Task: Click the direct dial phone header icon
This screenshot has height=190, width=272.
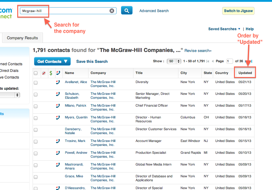Action: (x=58, y=73)
